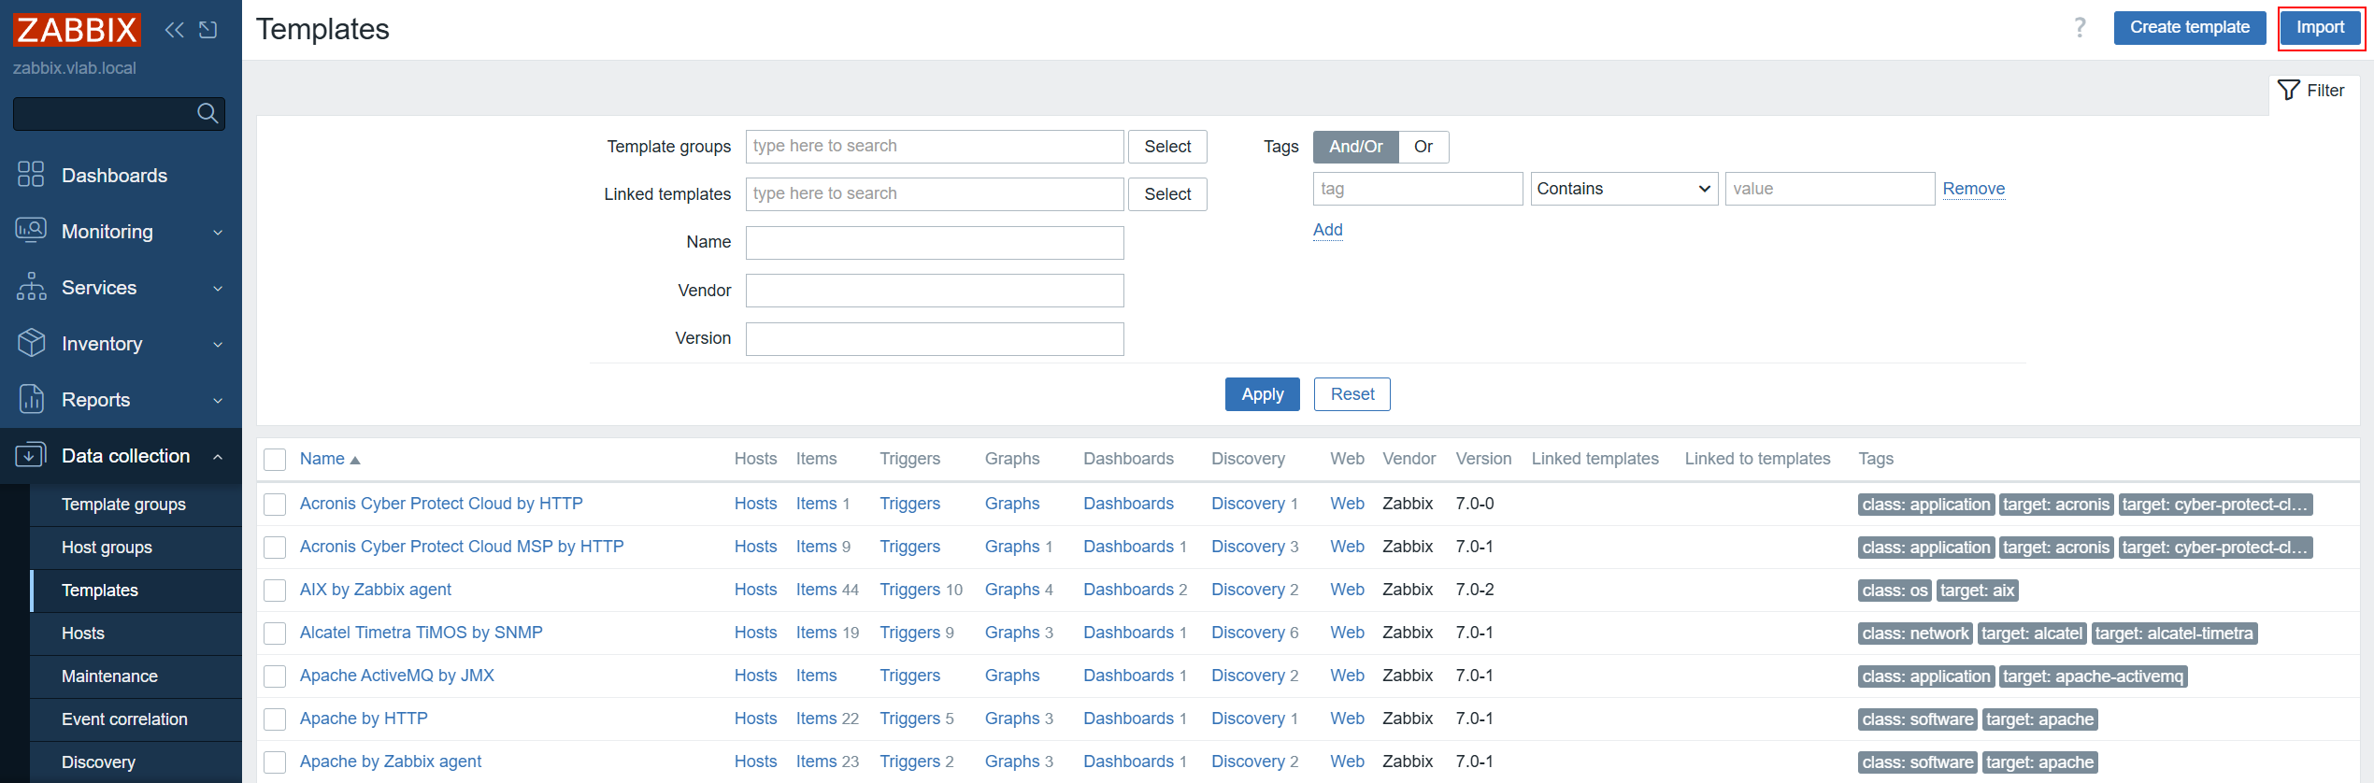The image size is (2374, 783).
Task: Toggle sidebar auto-hide icon
Action: pyautogui.click(x=208, y=30)
